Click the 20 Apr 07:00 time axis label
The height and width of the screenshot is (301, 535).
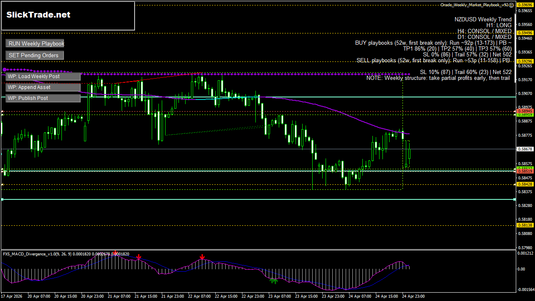pos(40,296)
